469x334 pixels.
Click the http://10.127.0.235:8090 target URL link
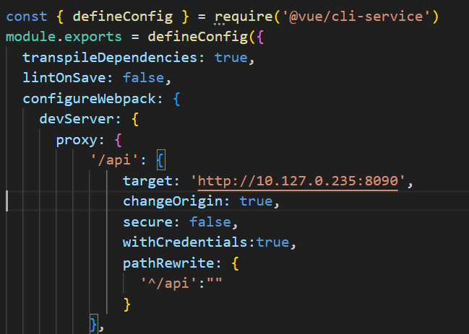point(298,181)
